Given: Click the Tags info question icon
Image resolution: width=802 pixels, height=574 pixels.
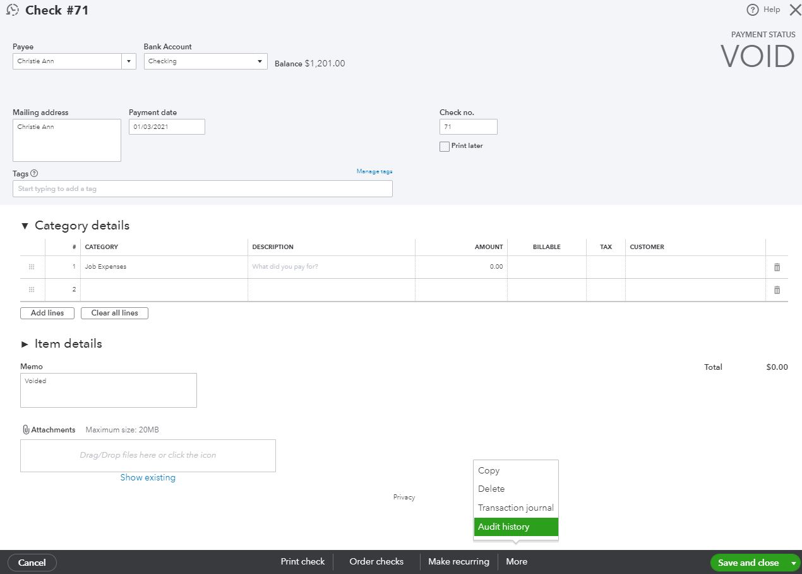Looking at the screenshot, I should click(34, 173).
